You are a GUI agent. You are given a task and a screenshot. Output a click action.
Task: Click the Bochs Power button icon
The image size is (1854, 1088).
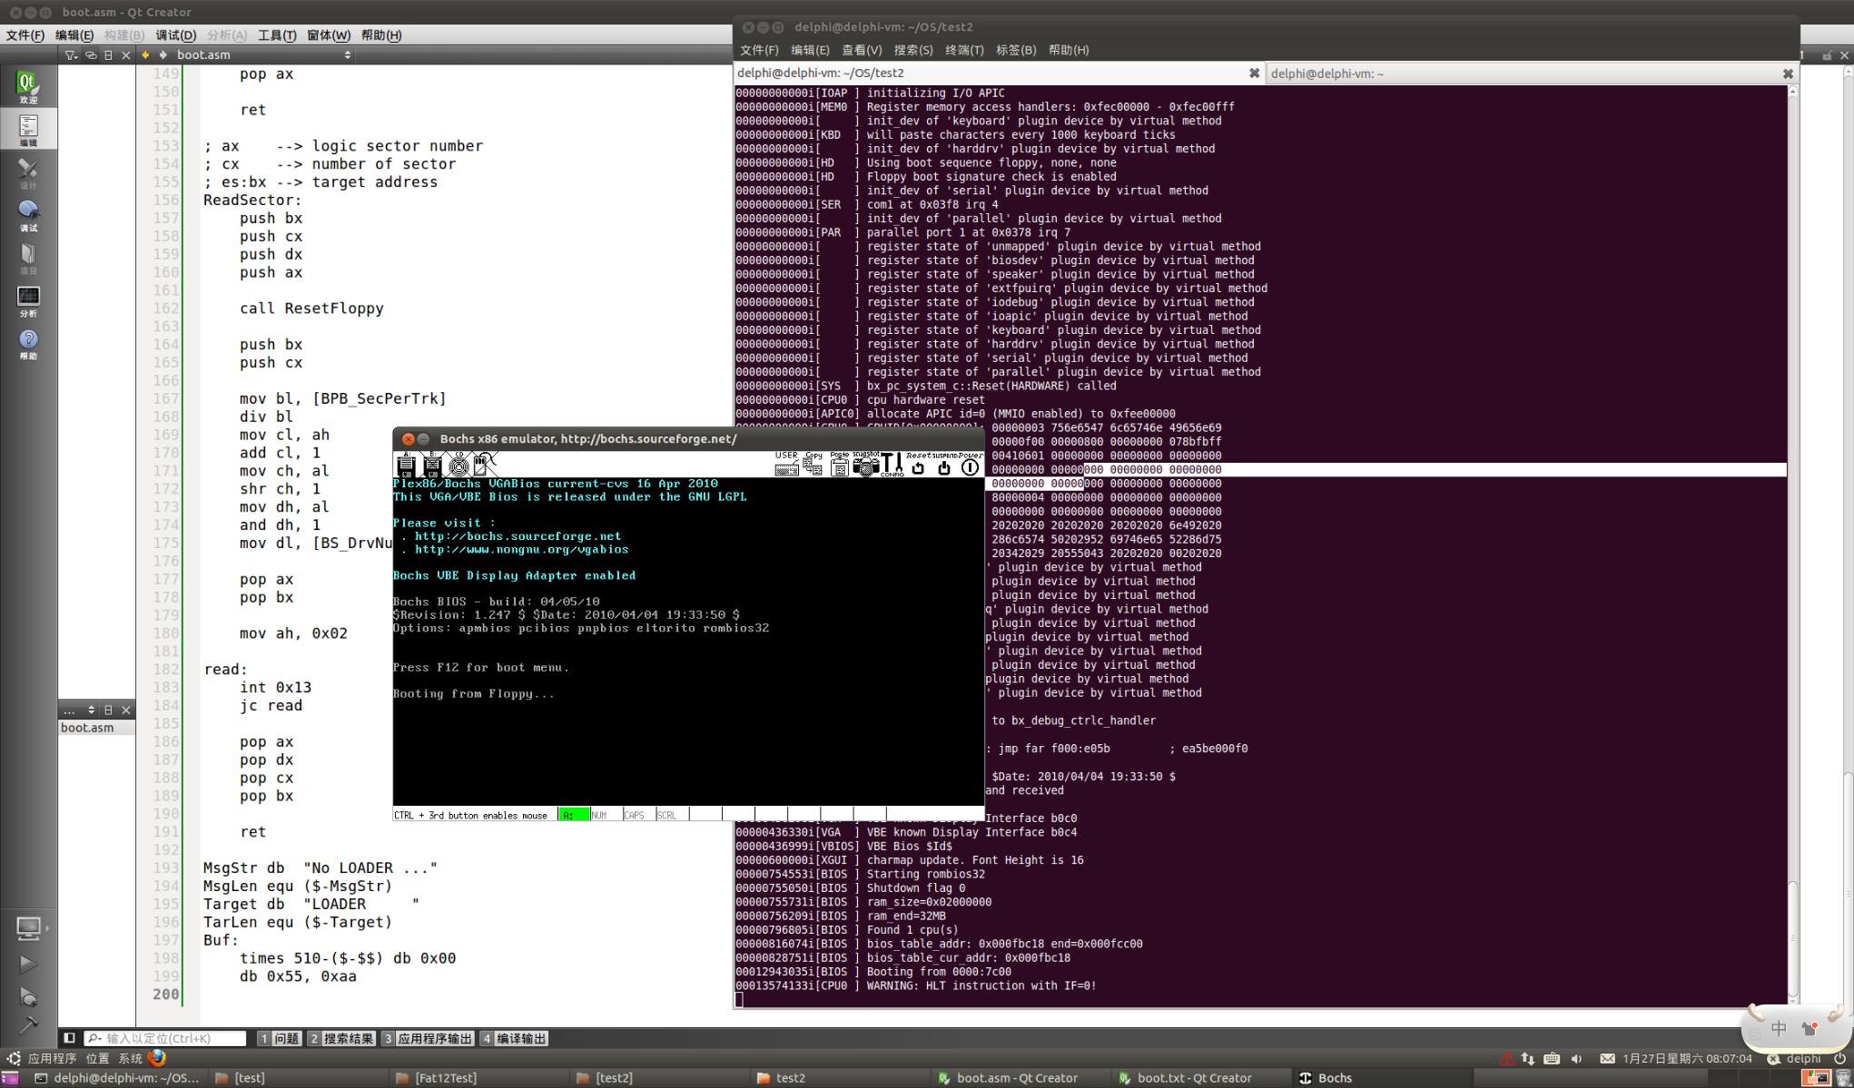[x=970, y=466]
